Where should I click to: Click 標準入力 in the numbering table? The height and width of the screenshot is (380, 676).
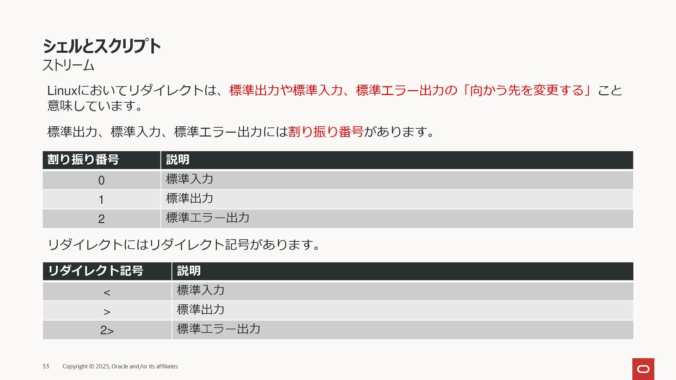[189, 179]
